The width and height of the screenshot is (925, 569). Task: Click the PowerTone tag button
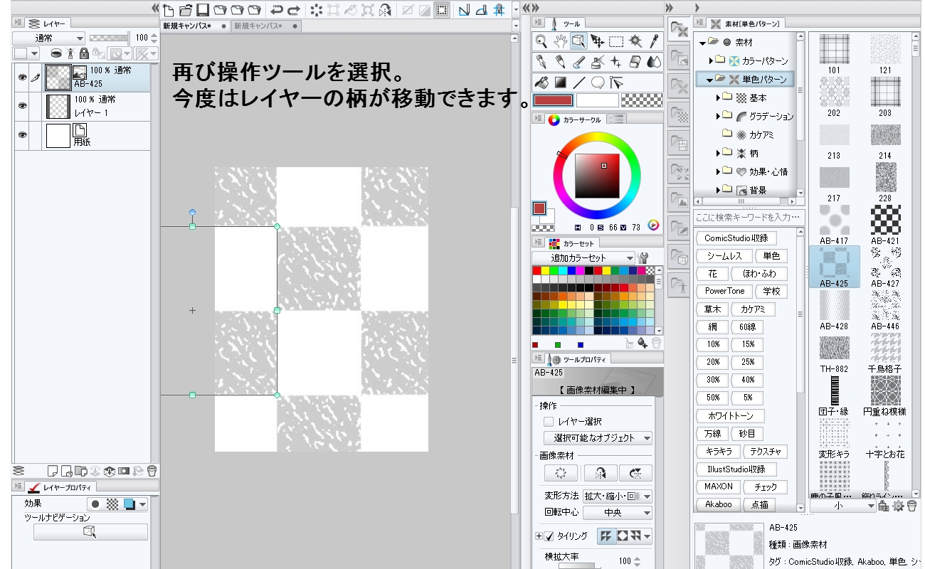click(724, 291)
